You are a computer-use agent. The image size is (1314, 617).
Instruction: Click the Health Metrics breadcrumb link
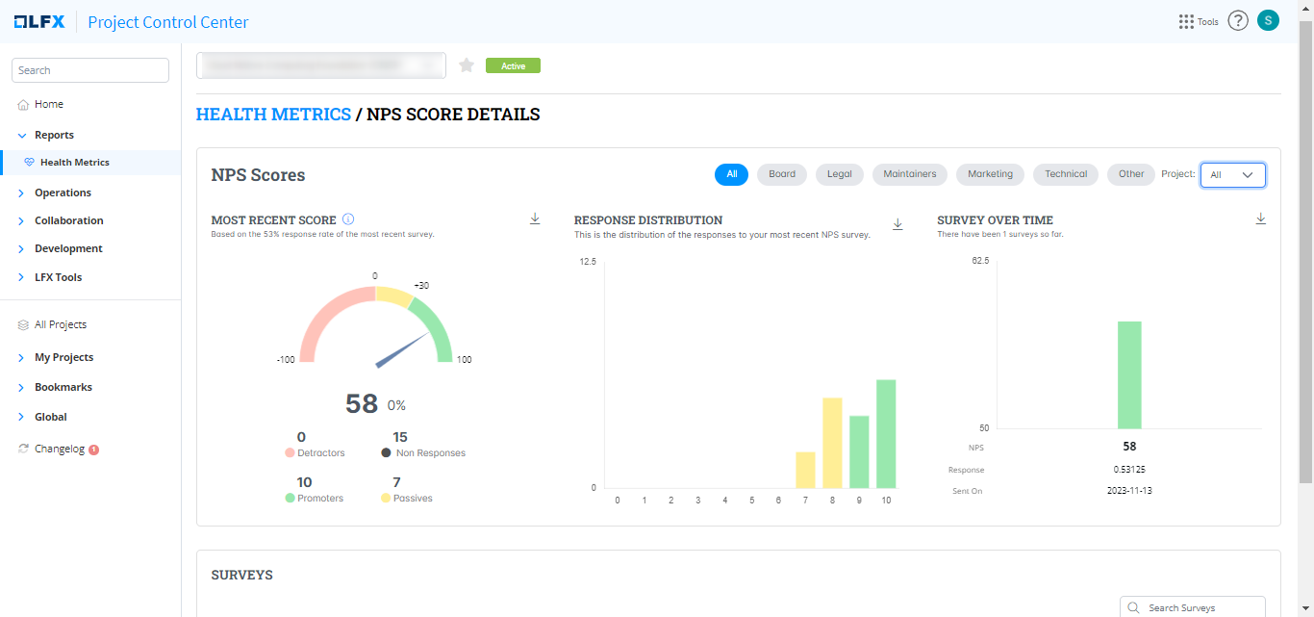pyautogui.click(x=273, y=115)
